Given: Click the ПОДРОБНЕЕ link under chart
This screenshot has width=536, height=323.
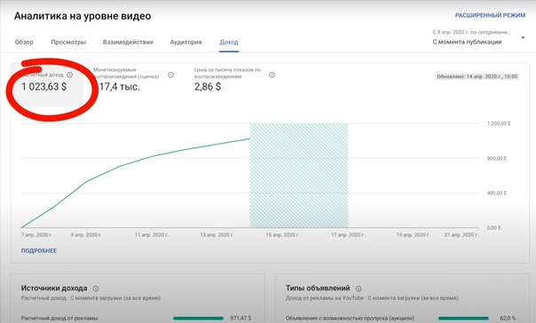Looking at the screenshot, I should click(39, 250).
